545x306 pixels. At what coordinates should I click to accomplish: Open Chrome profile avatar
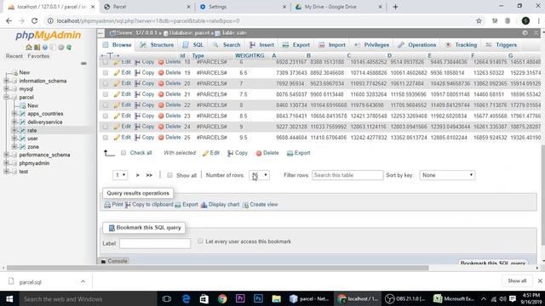[x=525, y=20]
